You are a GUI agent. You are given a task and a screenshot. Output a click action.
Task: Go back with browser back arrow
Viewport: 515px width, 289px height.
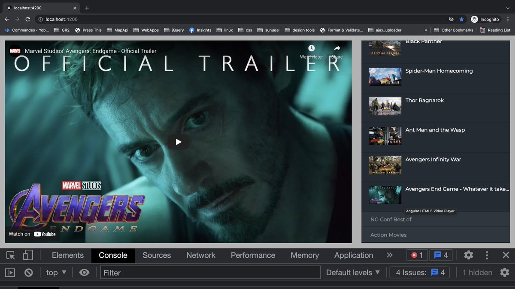pyautogui.click(x=7, y=19)
